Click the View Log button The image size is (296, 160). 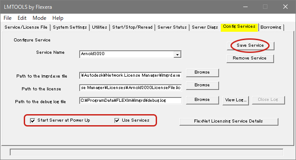(236, 100)
